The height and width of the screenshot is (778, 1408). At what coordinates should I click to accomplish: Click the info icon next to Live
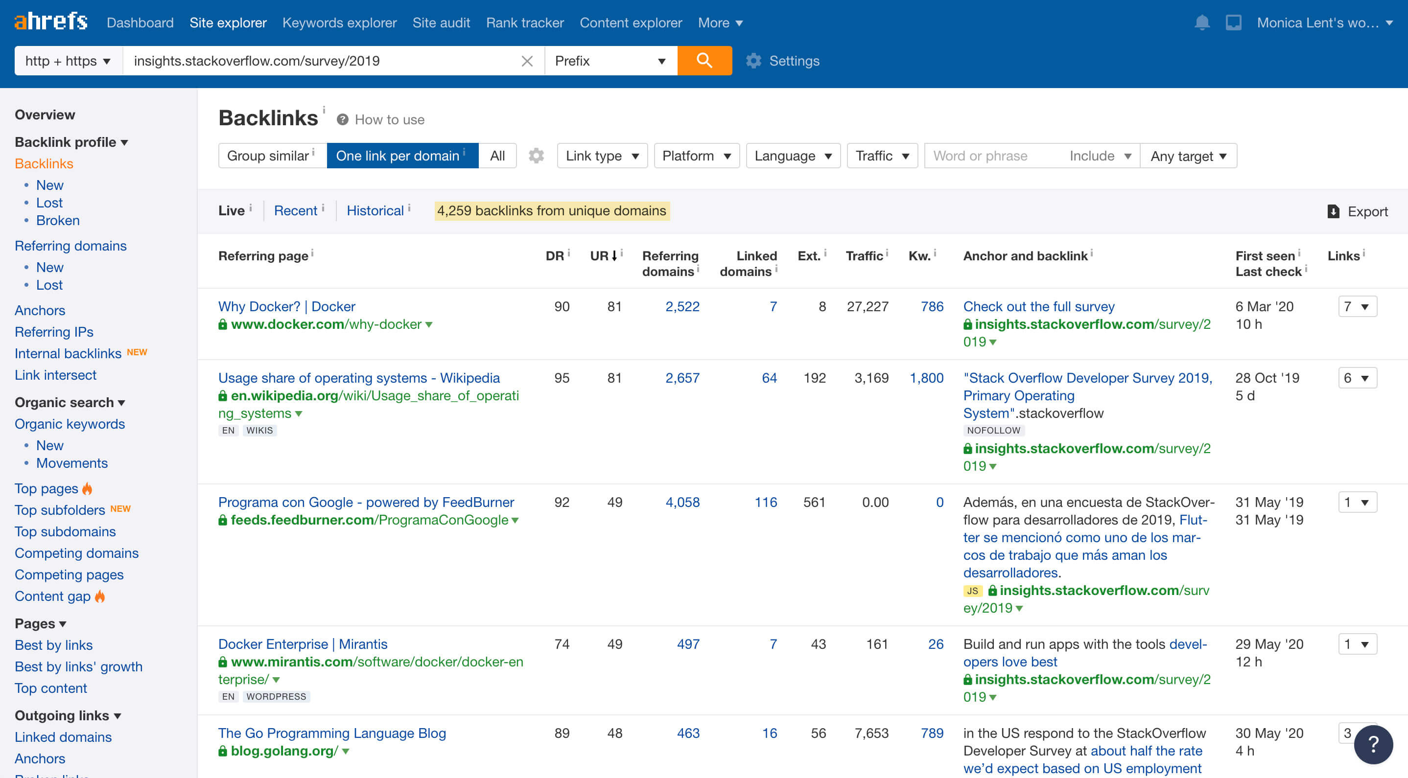[250, 207]
